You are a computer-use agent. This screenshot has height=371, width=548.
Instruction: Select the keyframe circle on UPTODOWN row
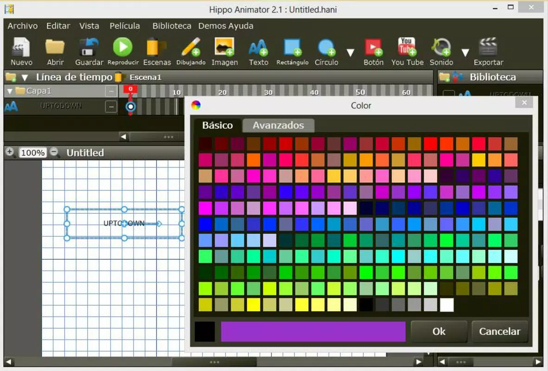pos(131,107)
